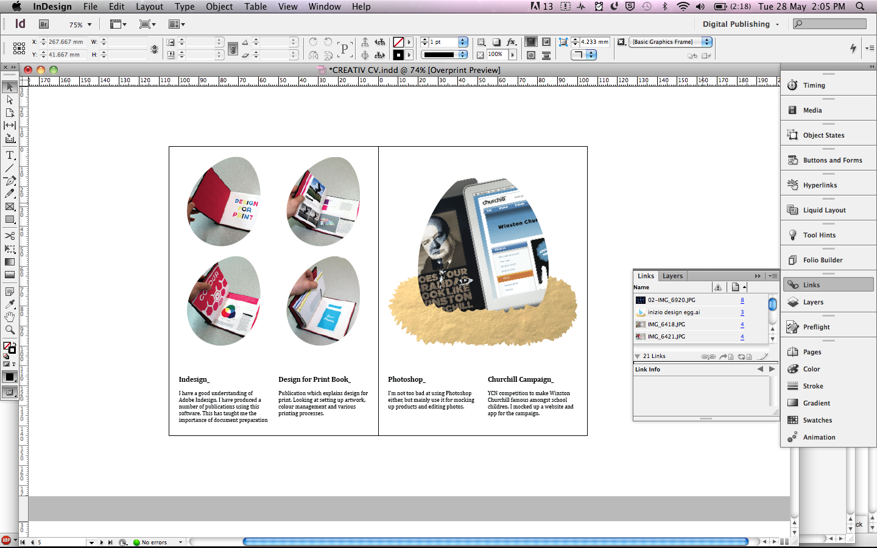Click the X position field
The image size is (877, 548).
tap(66, 42)
